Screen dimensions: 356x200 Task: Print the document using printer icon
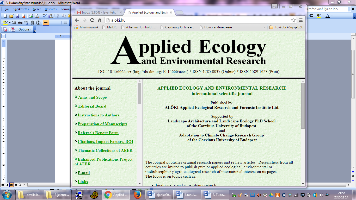tap(31, 16)
